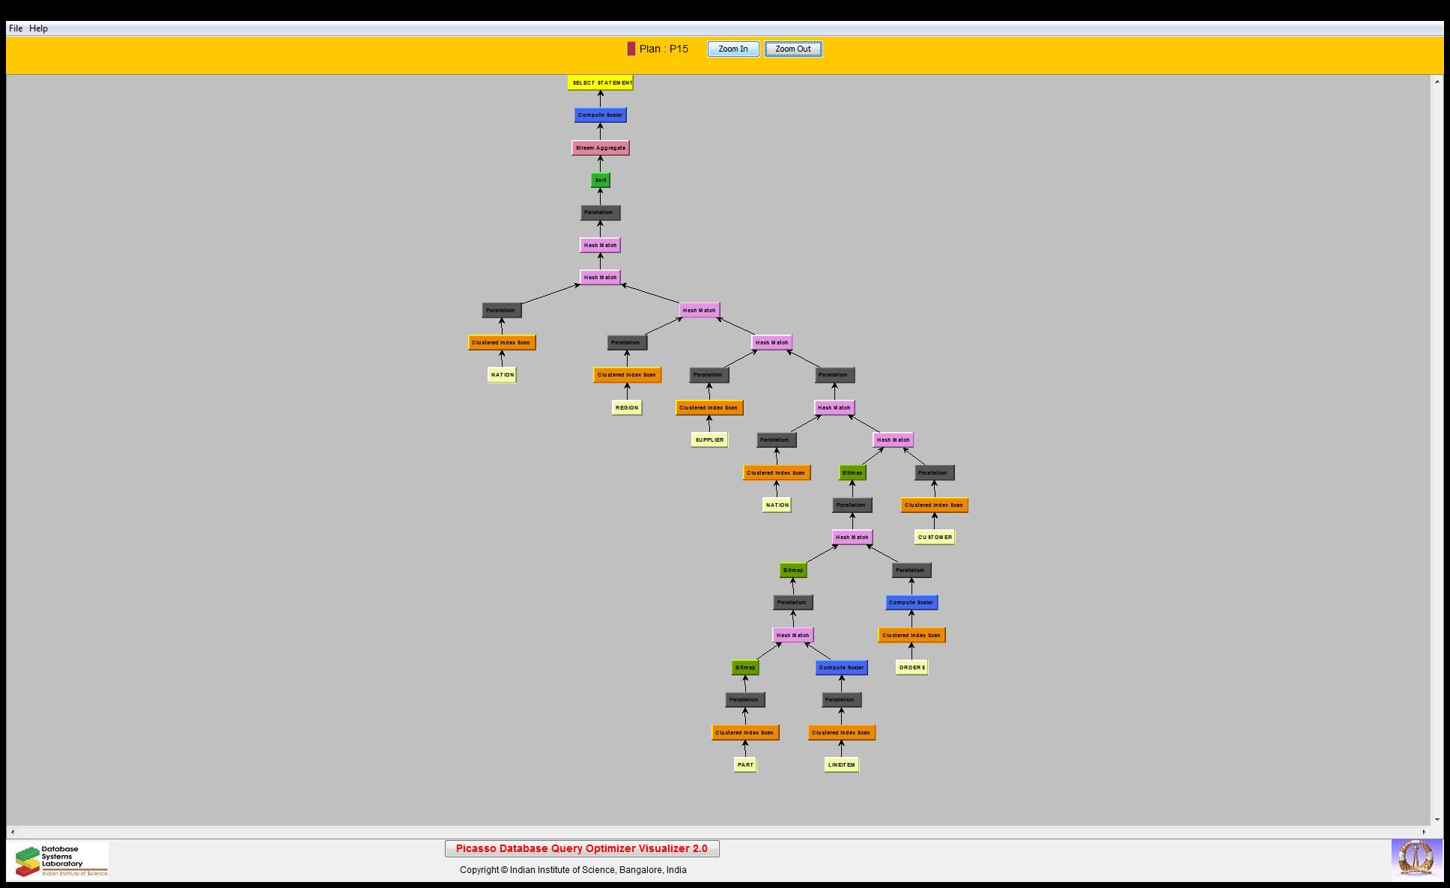Select the PART table node
Image resolution: width=1450 pixels, height=888 pixels.
click(745, 765)
